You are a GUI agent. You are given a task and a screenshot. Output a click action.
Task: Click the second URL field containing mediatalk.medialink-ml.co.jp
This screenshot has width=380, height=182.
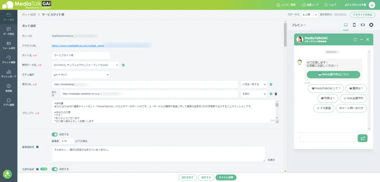149,94
